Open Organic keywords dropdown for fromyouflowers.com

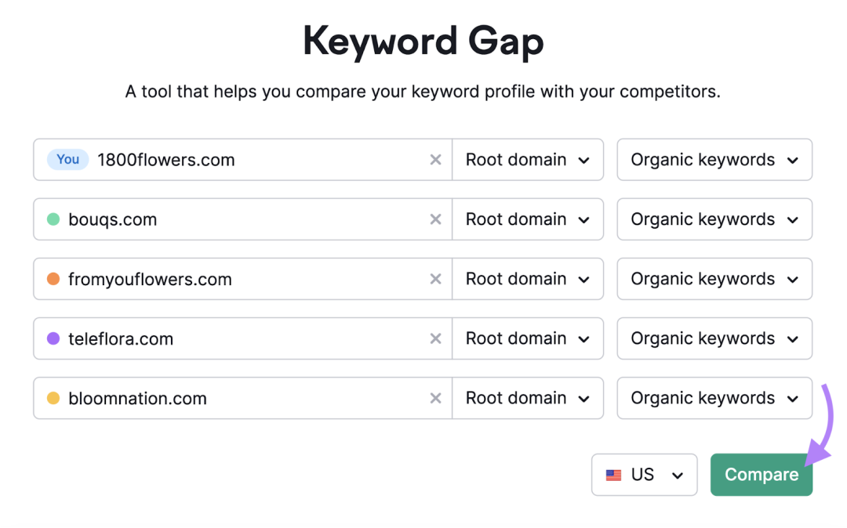714,279
